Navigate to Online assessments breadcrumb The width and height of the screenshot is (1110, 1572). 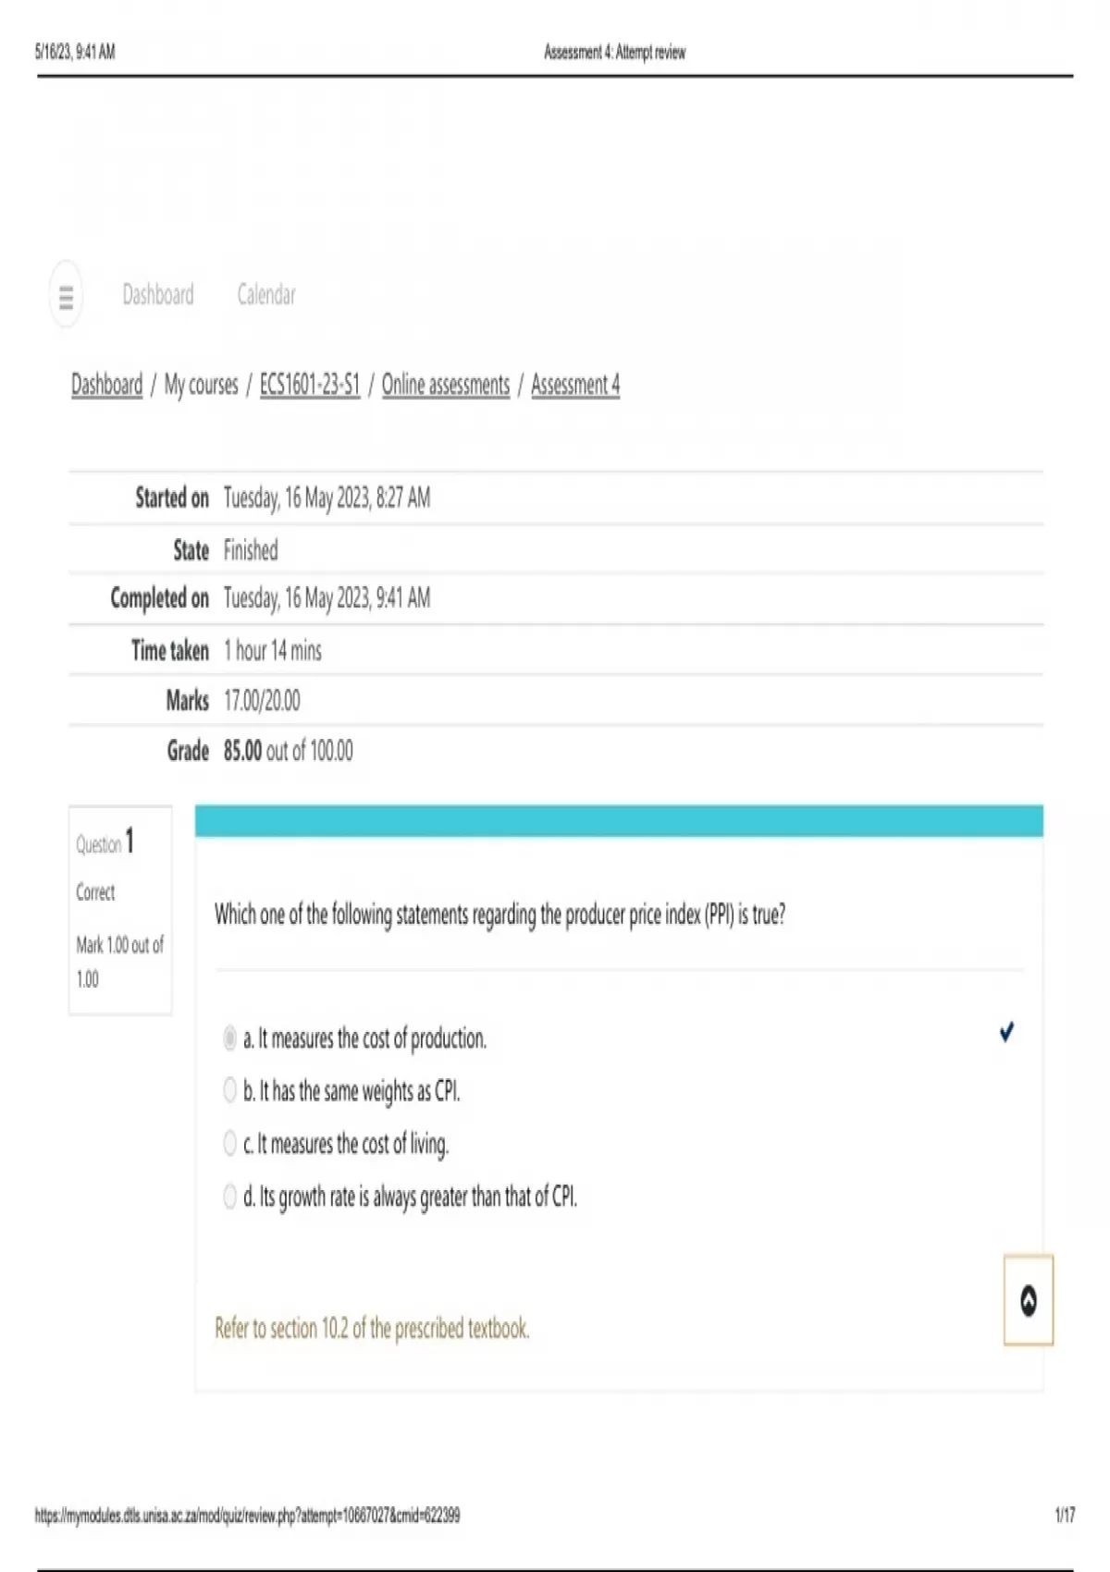445,385
